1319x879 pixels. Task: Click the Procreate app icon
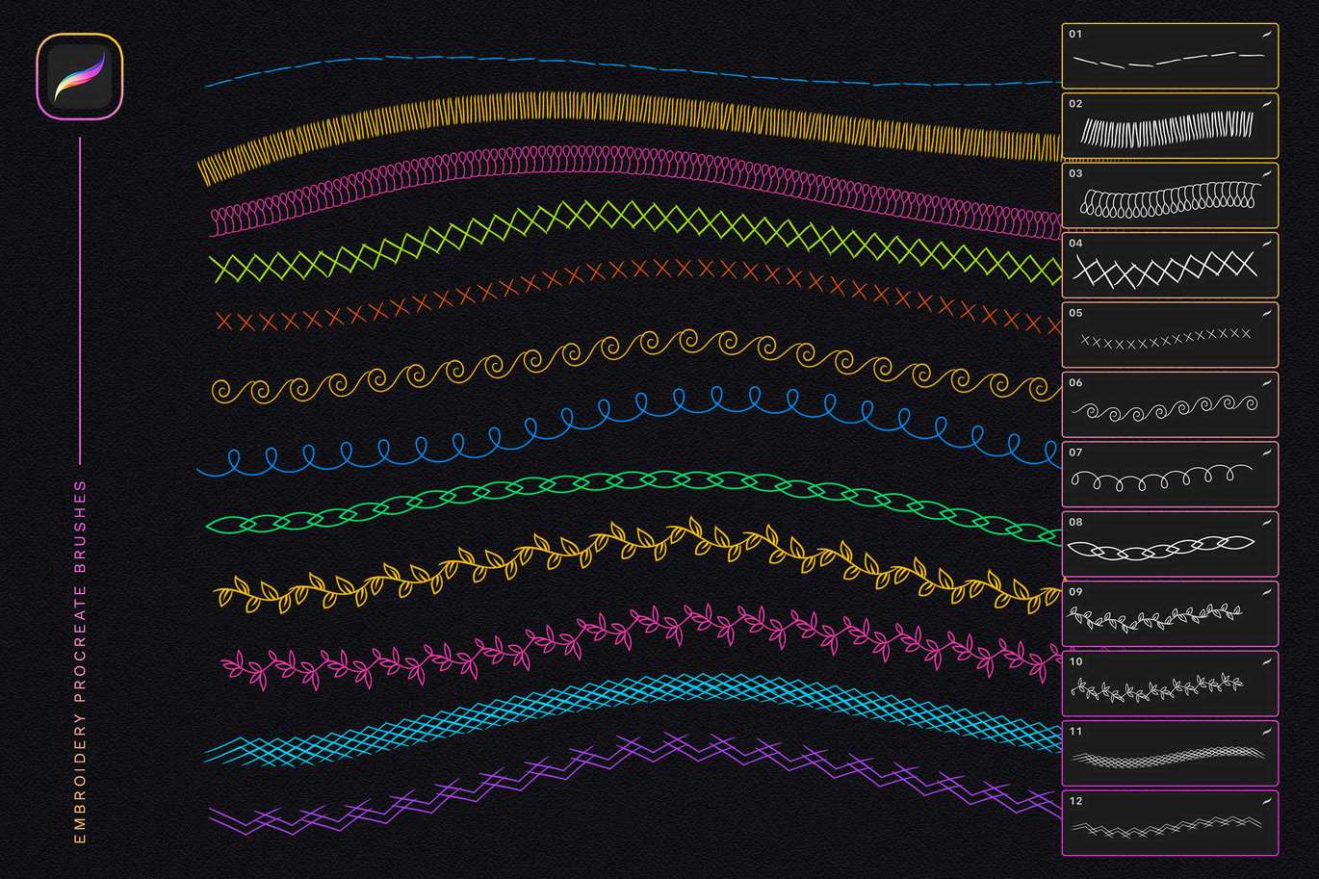coord(80,77)
